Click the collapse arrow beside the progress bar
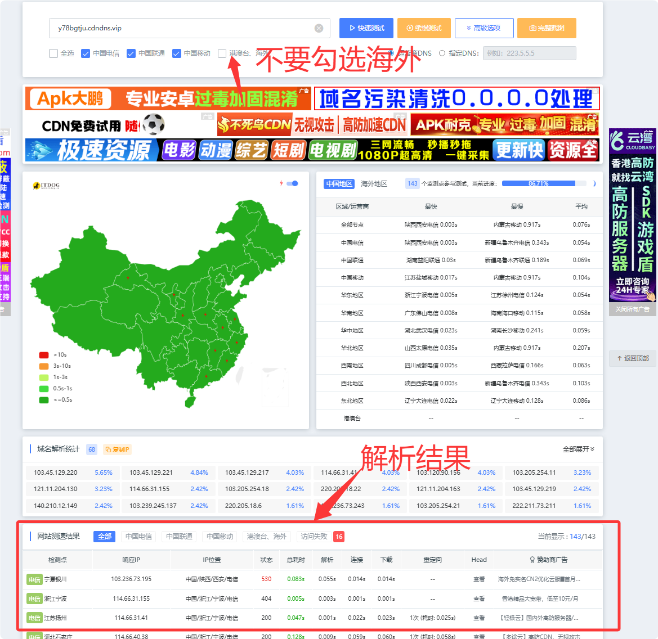The height and width of the screenshot is (639, 658). click(x=594, y=183)
